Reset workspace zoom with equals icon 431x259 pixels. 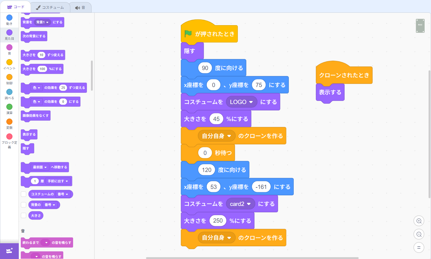click(419, 247)
